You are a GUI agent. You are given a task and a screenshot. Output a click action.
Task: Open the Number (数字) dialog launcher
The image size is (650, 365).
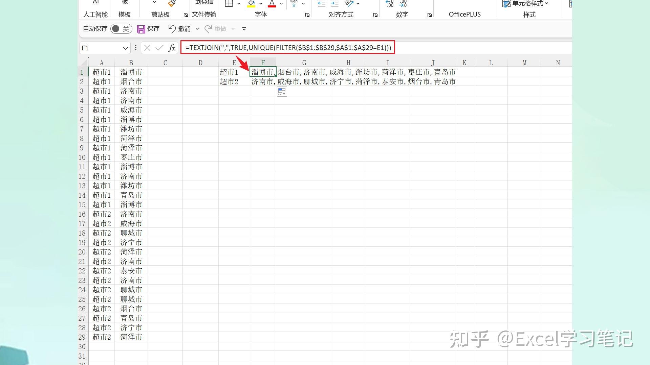tap(430, 15)
